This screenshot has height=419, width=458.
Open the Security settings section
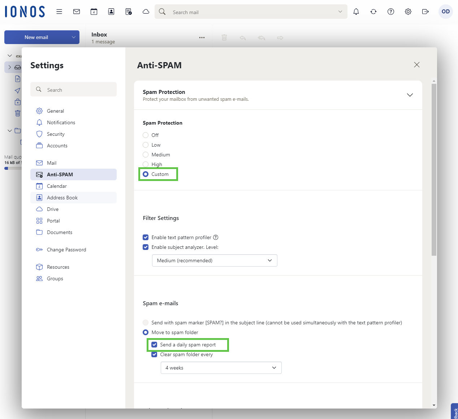tap(56, 134)
